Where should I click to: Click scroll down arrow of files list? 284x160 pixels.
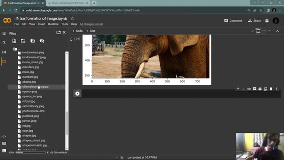point(67,148)
